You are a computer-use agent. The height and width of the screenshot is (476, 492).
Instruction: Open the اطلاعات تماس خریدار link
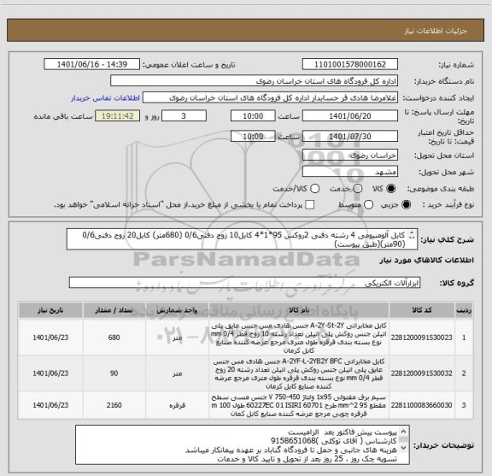coord(105,98)
